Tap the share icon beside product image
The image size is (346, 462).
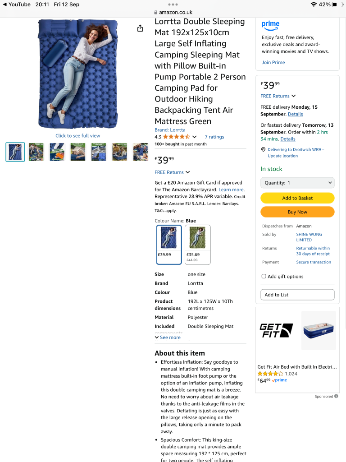click(x=140, y=28)
